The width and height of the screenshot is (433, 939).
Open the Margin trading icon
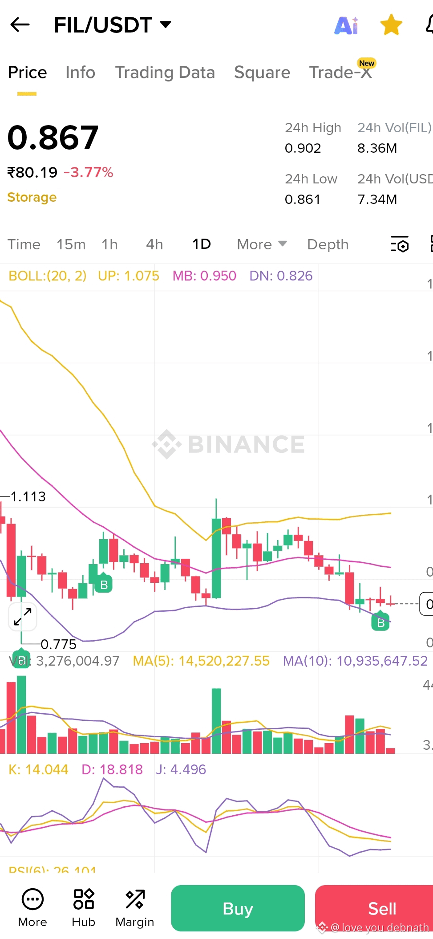click(x=135, y=908)
